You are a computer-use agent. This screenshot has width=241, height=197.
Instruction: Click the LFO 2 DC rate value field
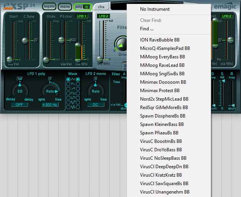(x=96, y=104)
